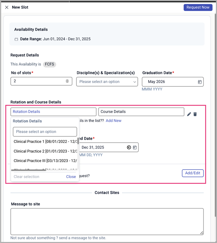Click the Add New link

[113, 121]
